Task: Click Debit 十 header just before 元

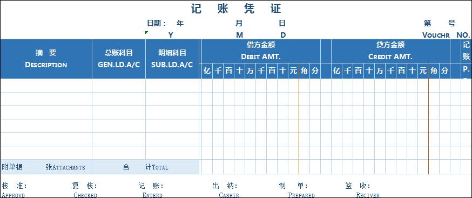Action: pyautogui.click(x=282, y=71)
